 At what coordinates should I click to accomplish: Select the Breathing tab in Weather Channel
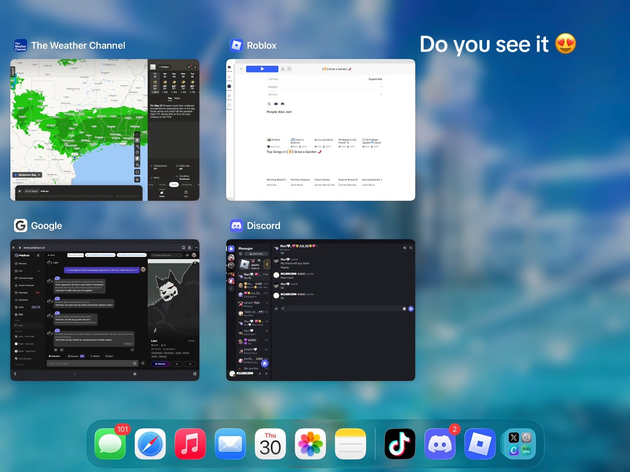point(187,184)
